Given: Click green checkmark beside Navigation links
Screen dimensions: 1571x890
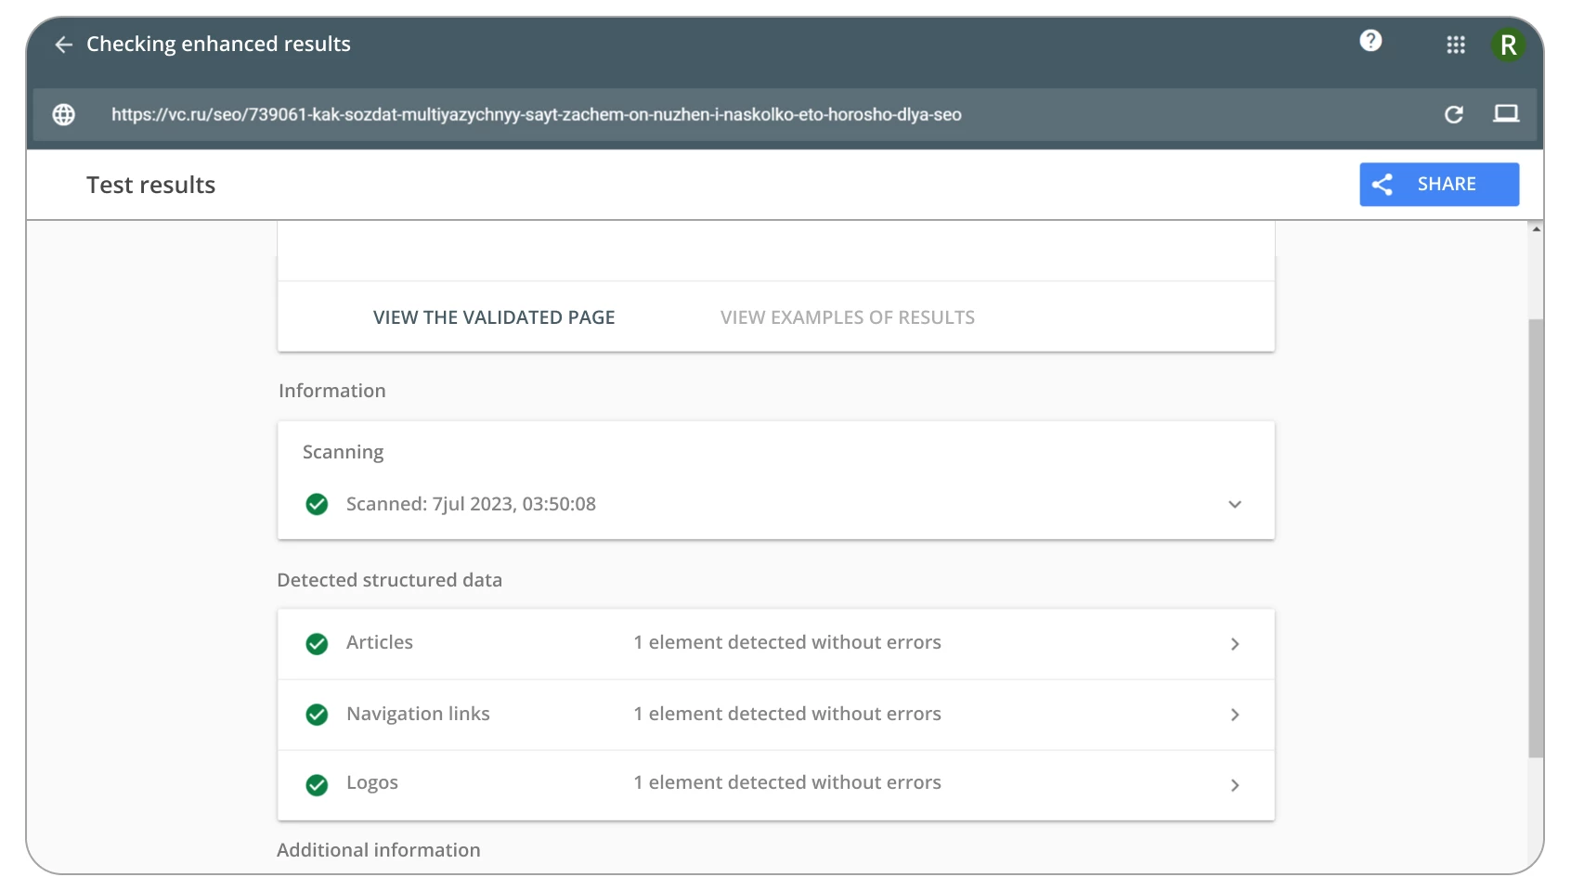Looking at the screenshot, I should (x=317, y=715).
